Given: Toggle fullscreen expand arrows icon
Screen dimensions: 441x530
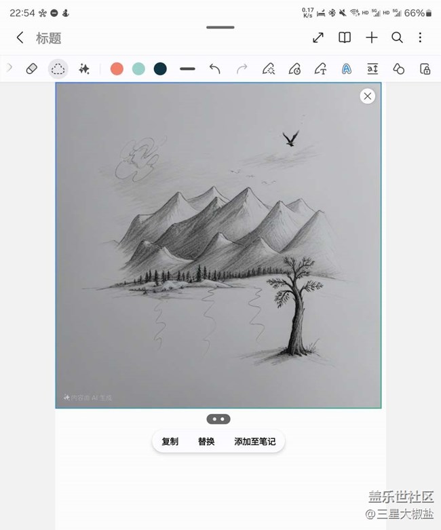Looking at the screenshot, I should pos(318,37).
